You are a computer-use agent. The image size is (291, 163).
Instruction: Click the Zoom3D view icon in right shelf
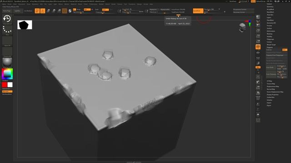[x=258, y=87]
